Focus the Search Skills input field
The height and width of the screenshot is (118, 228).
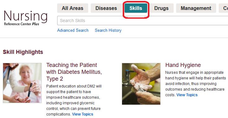(x=143, y=21)
